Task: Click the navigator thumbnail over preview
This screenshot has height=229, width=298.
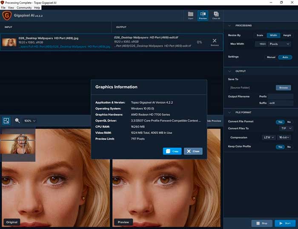Action: (18, 145)
